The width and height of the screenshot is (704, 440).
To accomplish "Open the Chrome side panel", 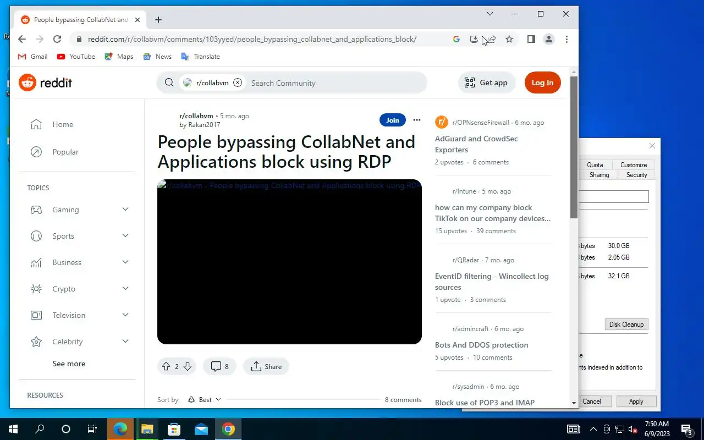I will (x=531, y=39).
